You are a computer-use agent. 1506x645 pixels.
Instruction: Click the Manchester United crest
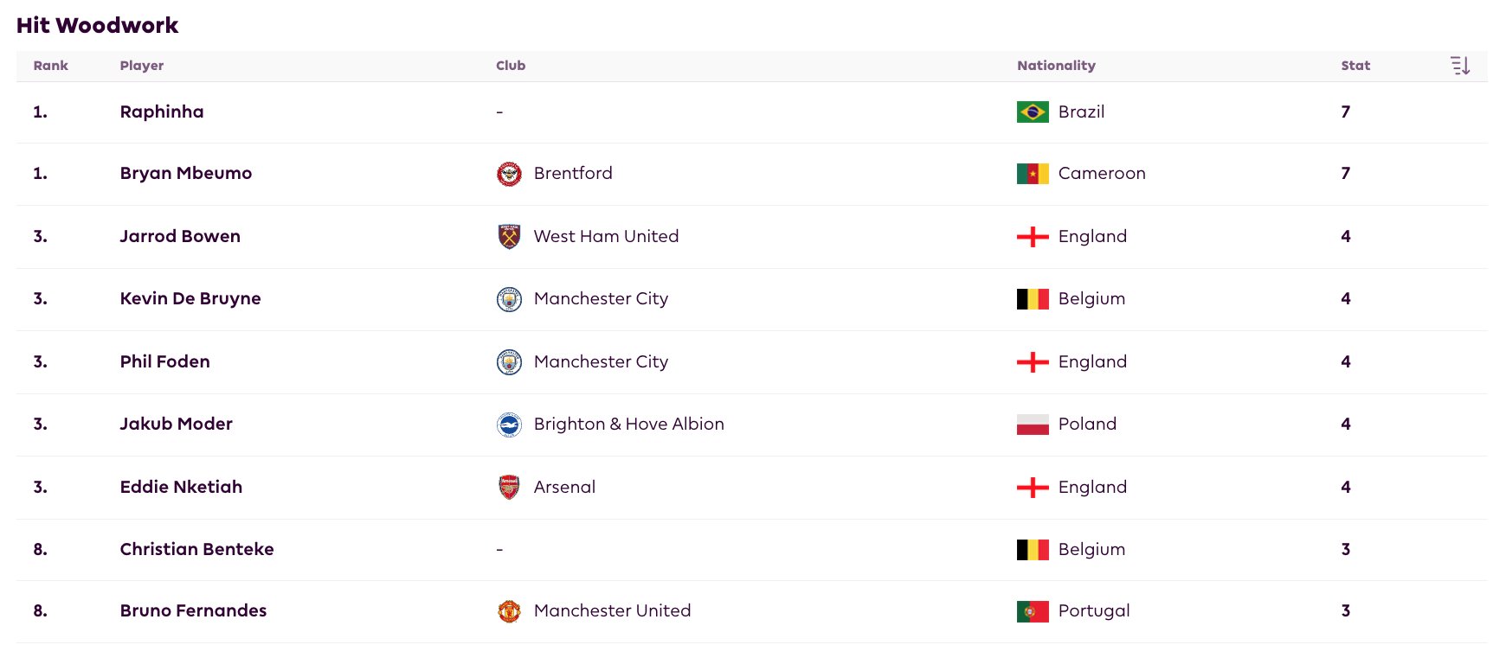coord(509,611)
